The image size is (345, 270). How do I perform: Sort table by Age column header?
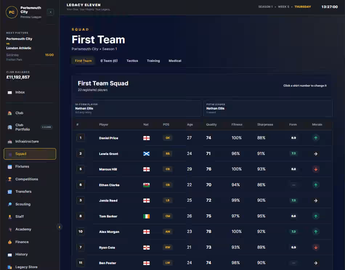point(190,124)
